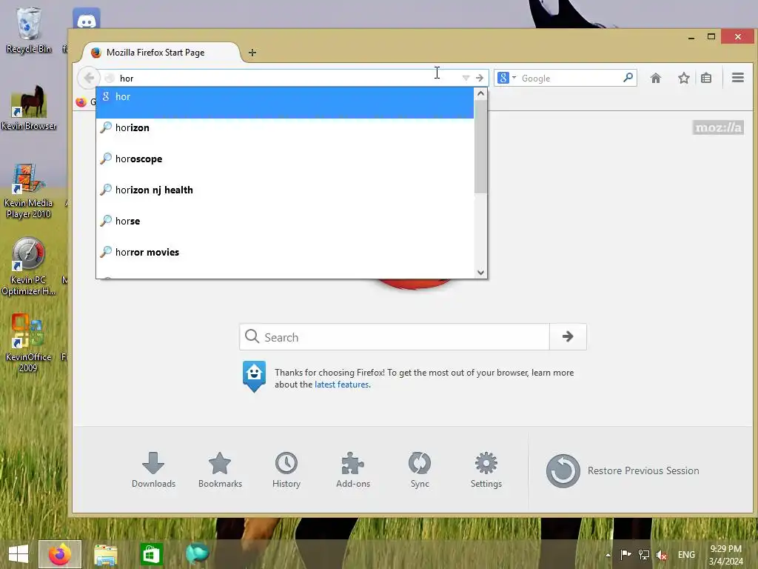Open the Bookmarks star shortcut
758x569 pixels.
[220, 470]
